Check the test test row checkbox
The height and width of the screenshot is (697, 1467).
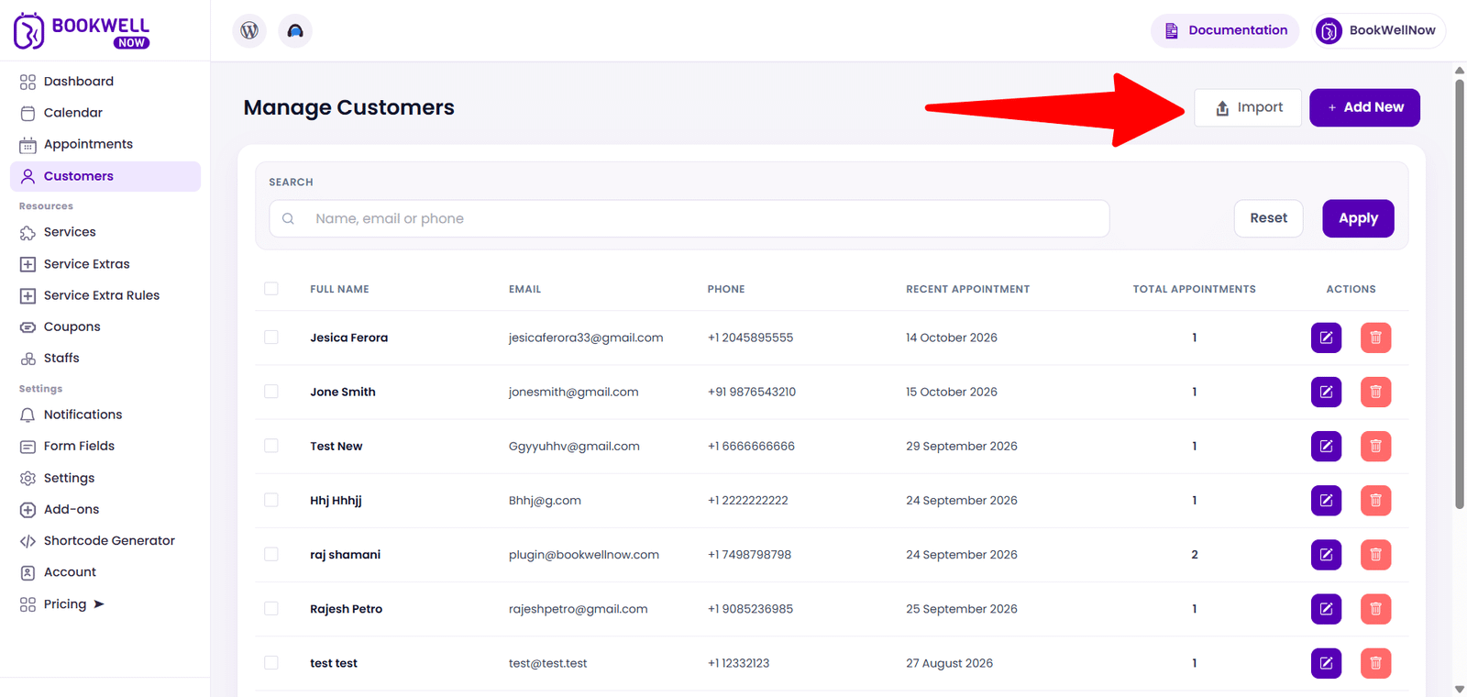[x=271, y=661]
